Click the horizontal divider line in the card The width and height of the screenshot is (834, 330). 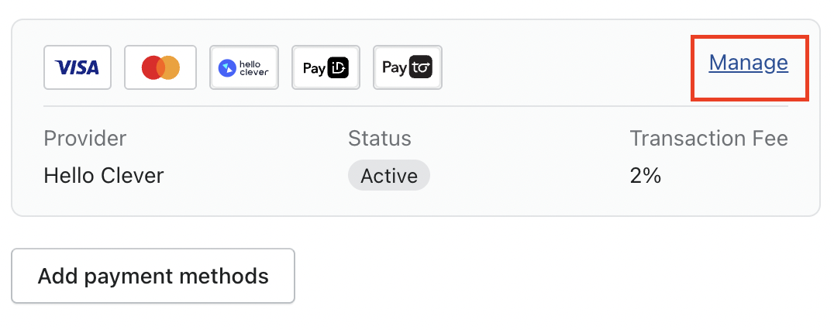coord(415,106)
